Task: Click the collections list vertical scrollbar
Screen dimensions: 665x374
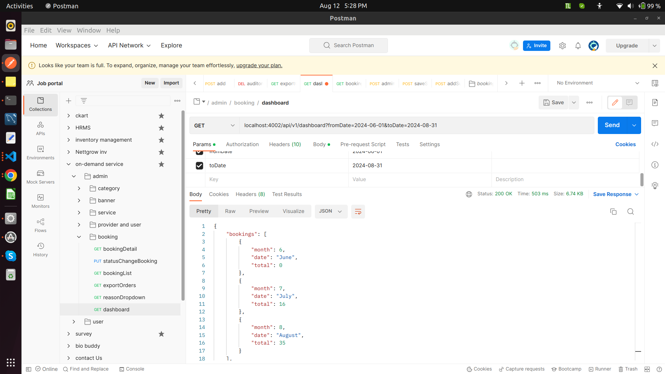Action: point(183,206)
